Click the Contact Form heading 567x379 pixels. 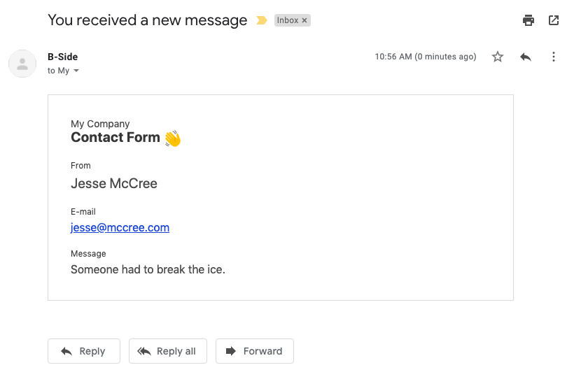(x=115, y=137)
